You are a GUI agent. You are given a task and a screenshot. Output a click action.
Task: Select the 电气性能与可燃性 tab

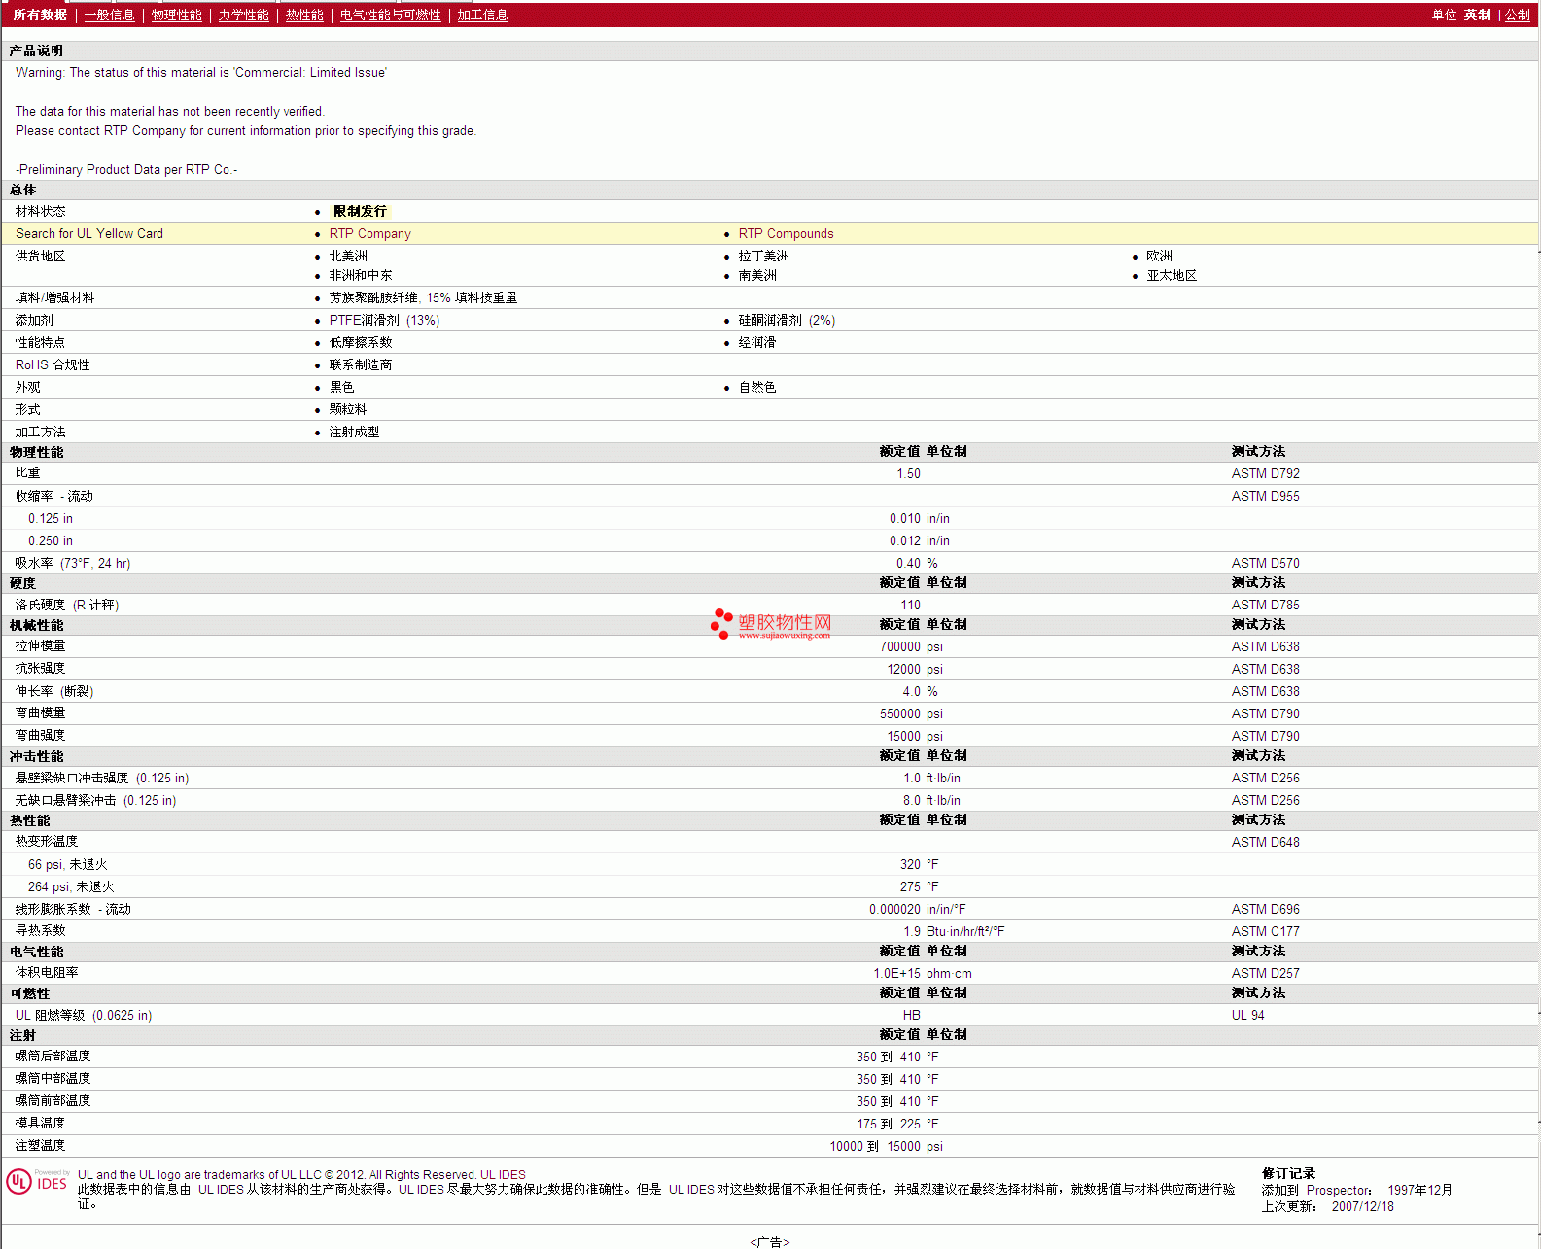point(390,15)
